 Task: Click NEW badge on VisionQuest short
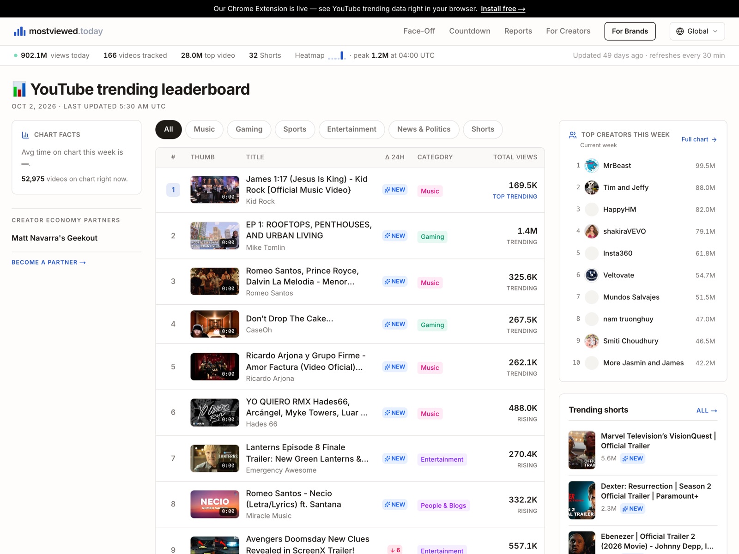point(633,458)
